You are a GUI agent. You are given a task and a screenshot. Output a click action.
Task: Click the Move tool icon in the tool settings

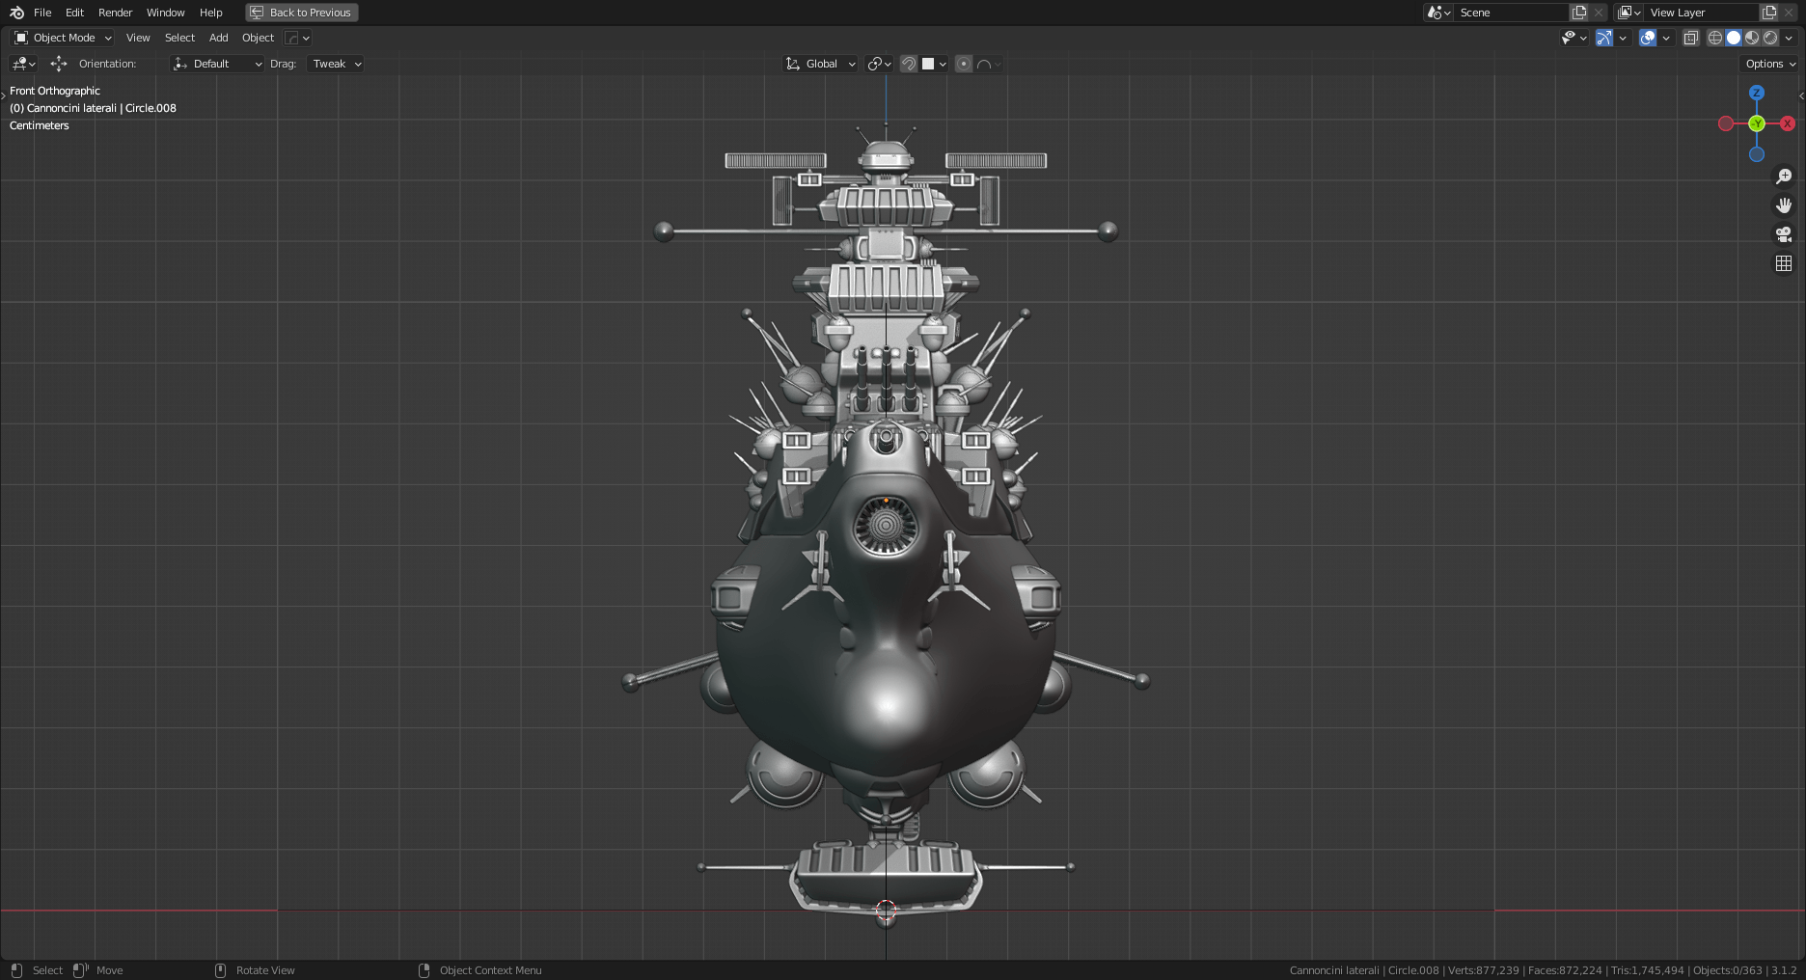(x=59, y=64)
